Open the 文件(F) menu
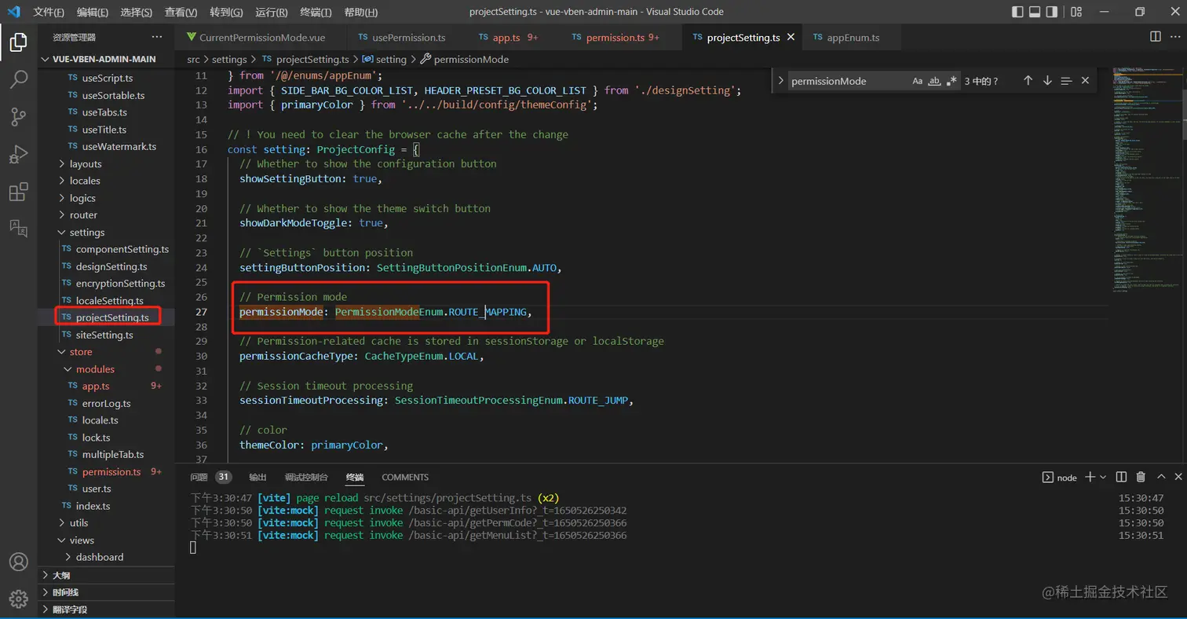 49,12
